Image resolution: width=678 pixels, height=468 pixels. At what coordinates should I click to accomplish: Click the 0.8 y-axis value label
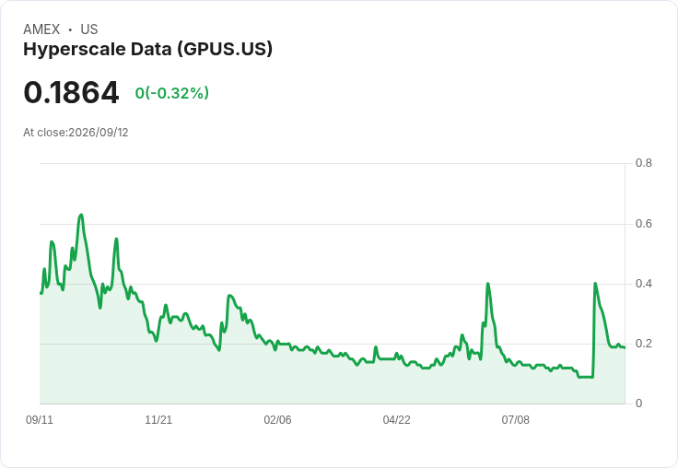pyautogui.click(x=643, y=163)
